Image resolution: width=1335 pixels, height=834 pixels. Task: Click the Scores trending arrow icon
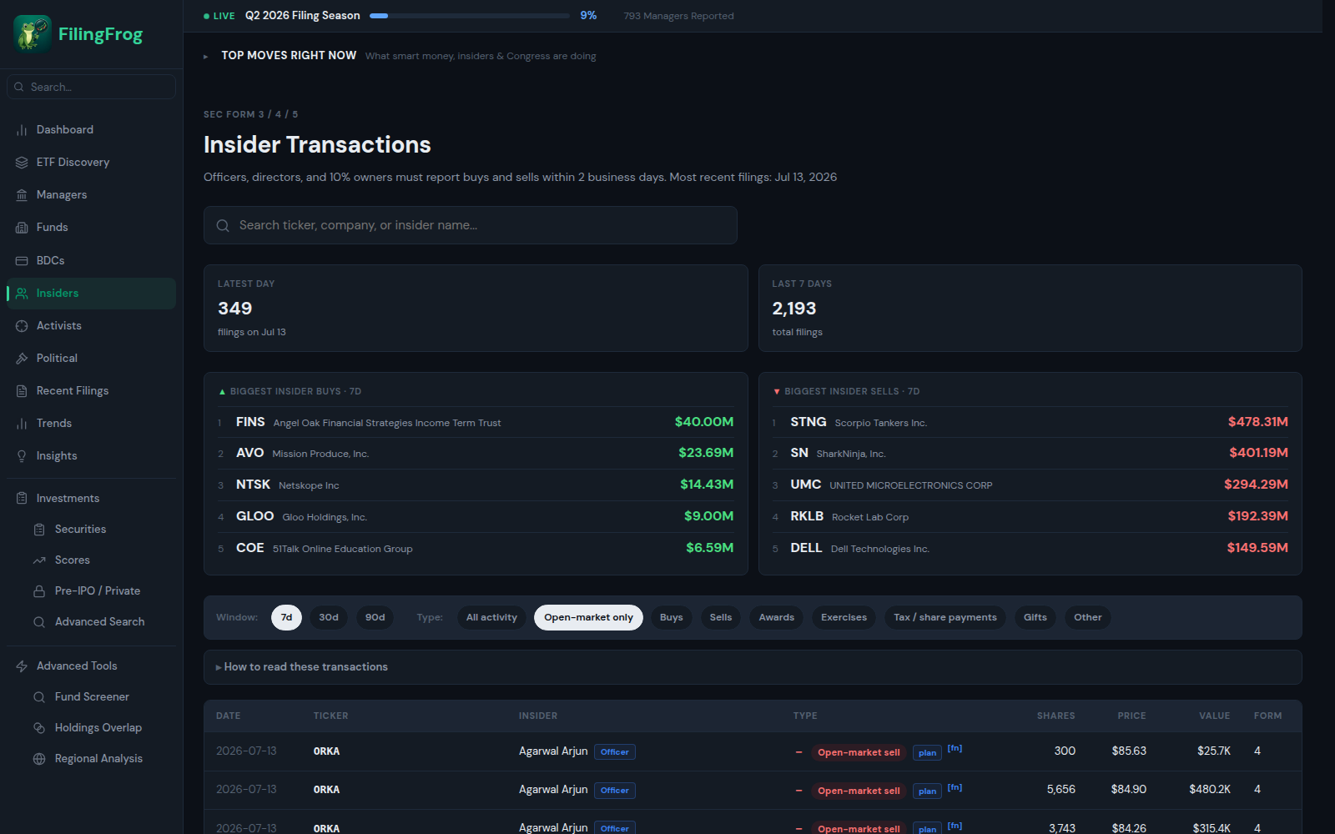pos(39,560)
